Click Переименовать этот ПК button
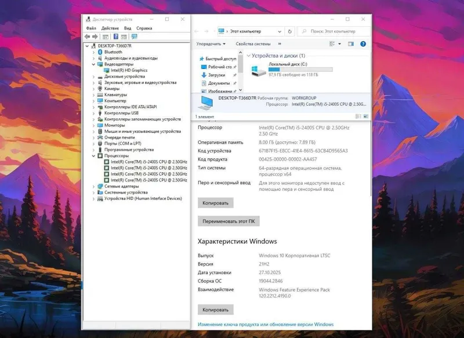Screen dimensions: 464x338 click(229, 221)
